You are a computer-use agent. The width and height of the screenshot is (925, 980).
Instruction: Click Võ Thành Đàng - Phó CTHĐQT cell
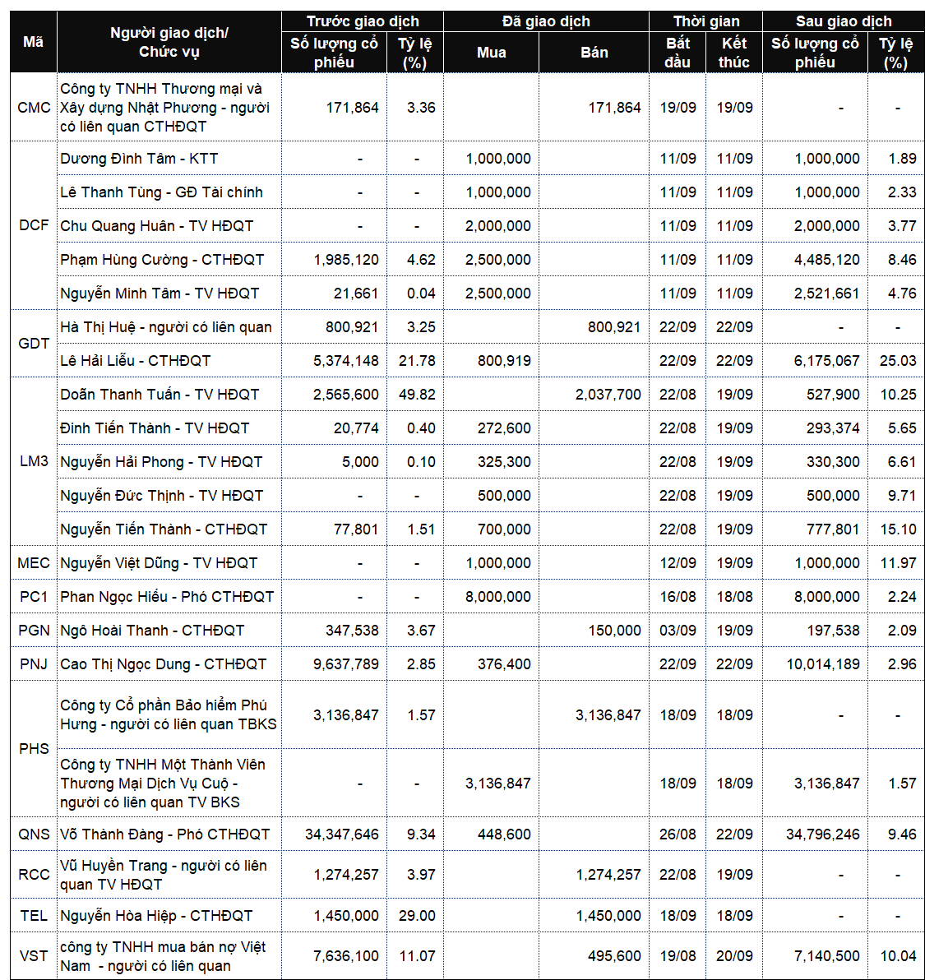(169, 834)
